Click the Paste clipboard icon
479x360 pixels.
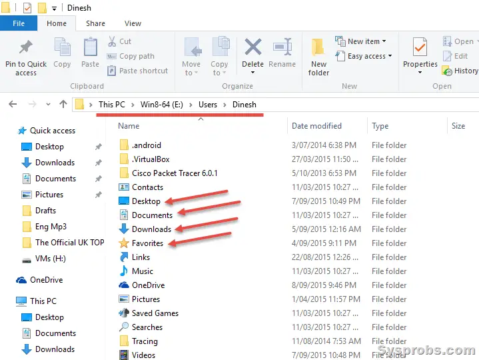click(x=91, y=47)
